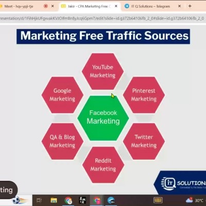
Task: Click the Pinterest Marketing hexagon
Action: pyautogui.click(x=144, y=95)
